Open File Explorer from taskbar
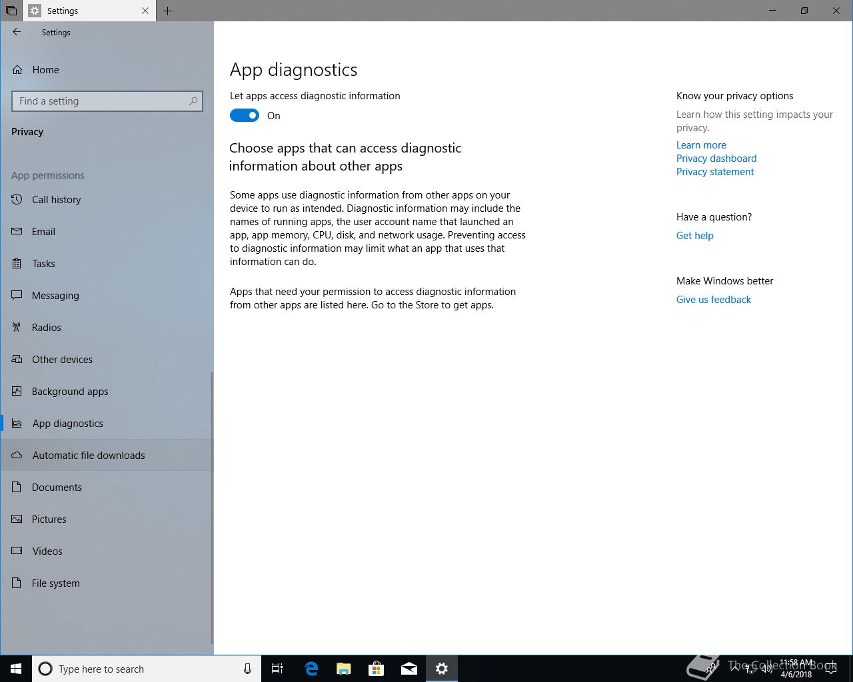Image resolution: width=853 pixels, height=682 pixels. (x=344, y=669)
